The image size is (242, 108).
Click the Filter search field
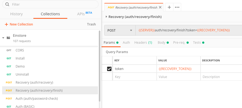tap(50, 4)
